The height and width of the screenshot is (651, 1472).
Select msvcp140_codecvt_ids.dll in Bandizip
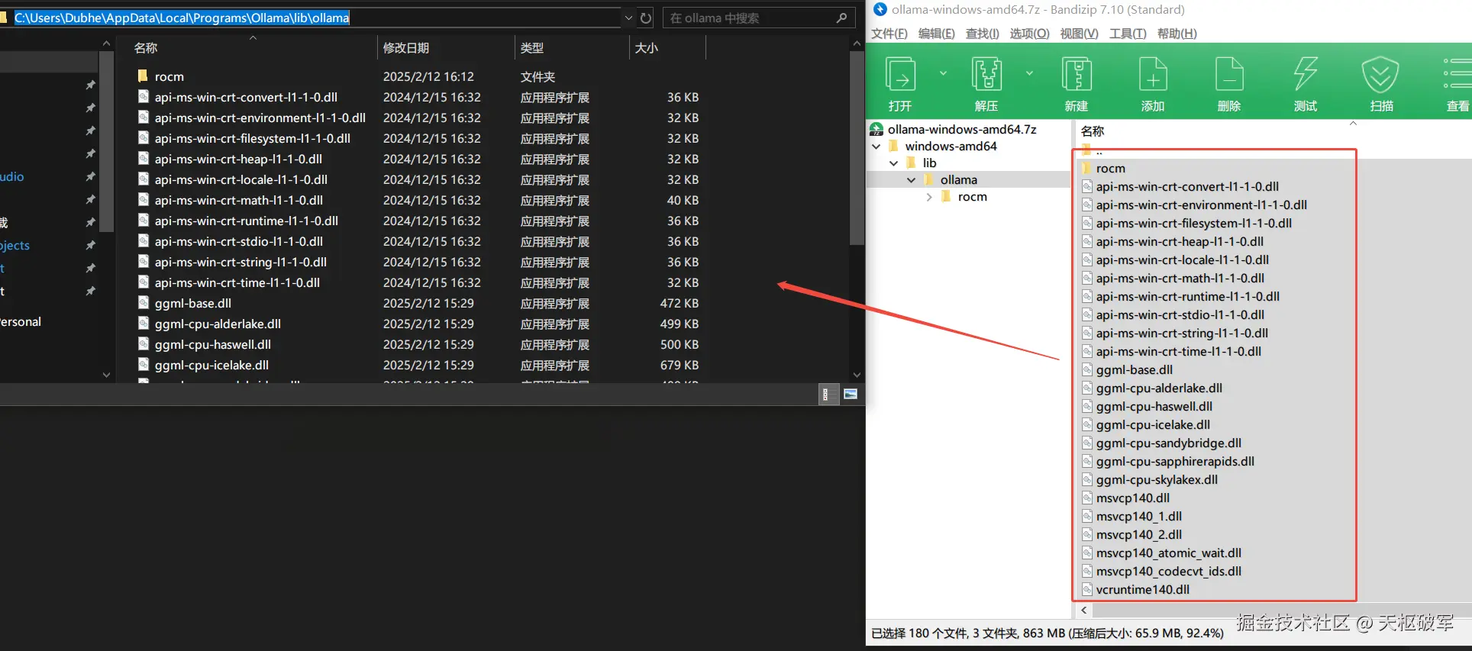tap(1168, 571)
